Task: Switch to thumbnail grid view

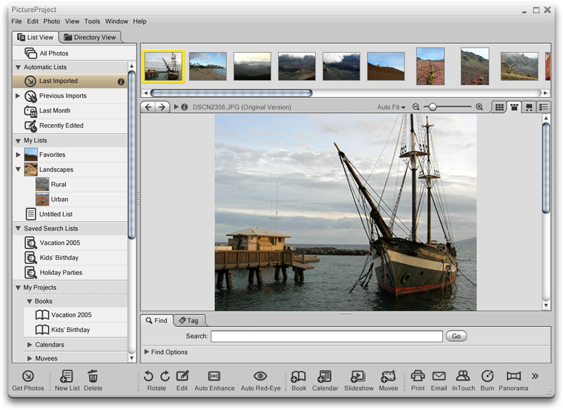Action: 499,107
